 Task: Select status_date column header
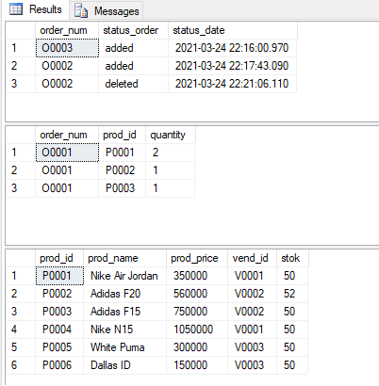[233, 30]
